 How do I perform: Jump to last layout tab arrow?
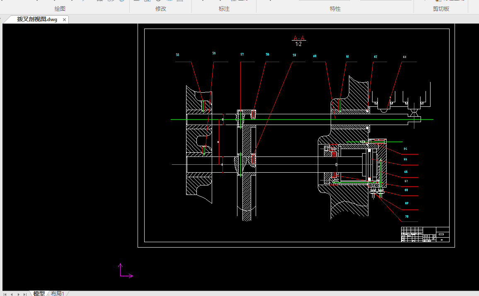point(25,294)
